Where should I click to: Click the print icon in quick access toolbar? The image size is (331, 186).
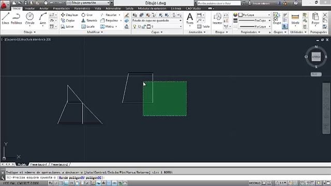pyautogui.click(x=46, y=3)
